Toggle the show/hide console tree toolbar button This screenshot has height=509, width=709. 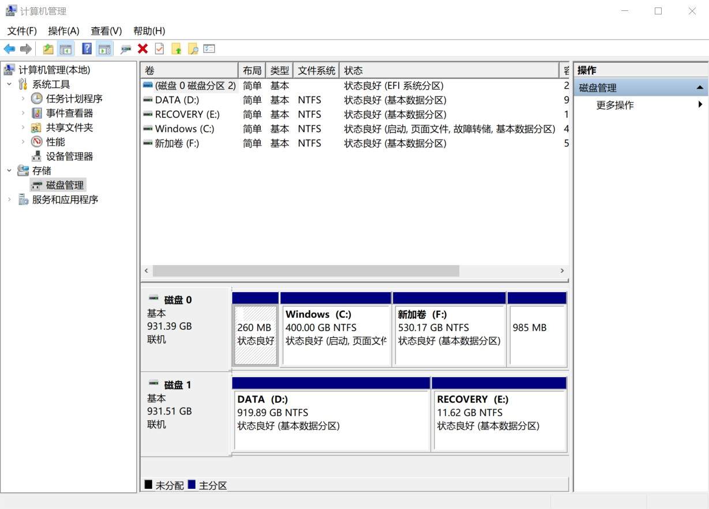tap(65, 49)
